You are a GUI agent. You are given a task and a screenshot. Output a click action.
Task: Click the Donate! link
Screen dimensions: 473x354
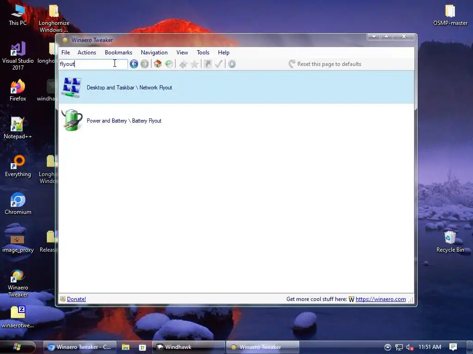click(76, 299)
